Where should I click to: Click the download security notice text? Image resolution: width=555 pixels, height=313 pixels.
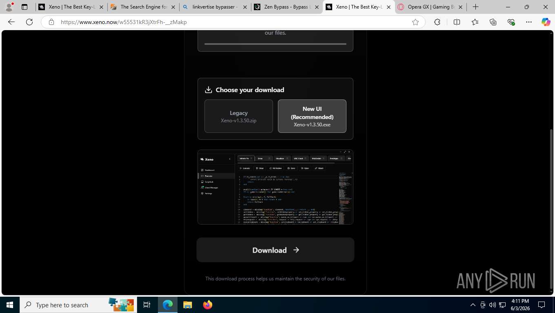pyautogui.click(x=275, y=279)
